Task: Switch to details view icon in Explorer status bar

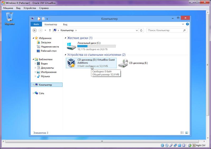Action: coord(182,133)
